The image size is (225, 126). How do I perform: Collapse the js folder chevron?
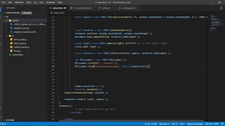coord(7,36)
